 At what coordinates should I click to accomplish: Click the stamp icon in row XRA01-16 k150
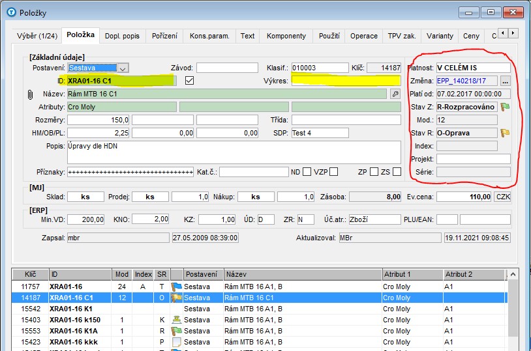176,320
